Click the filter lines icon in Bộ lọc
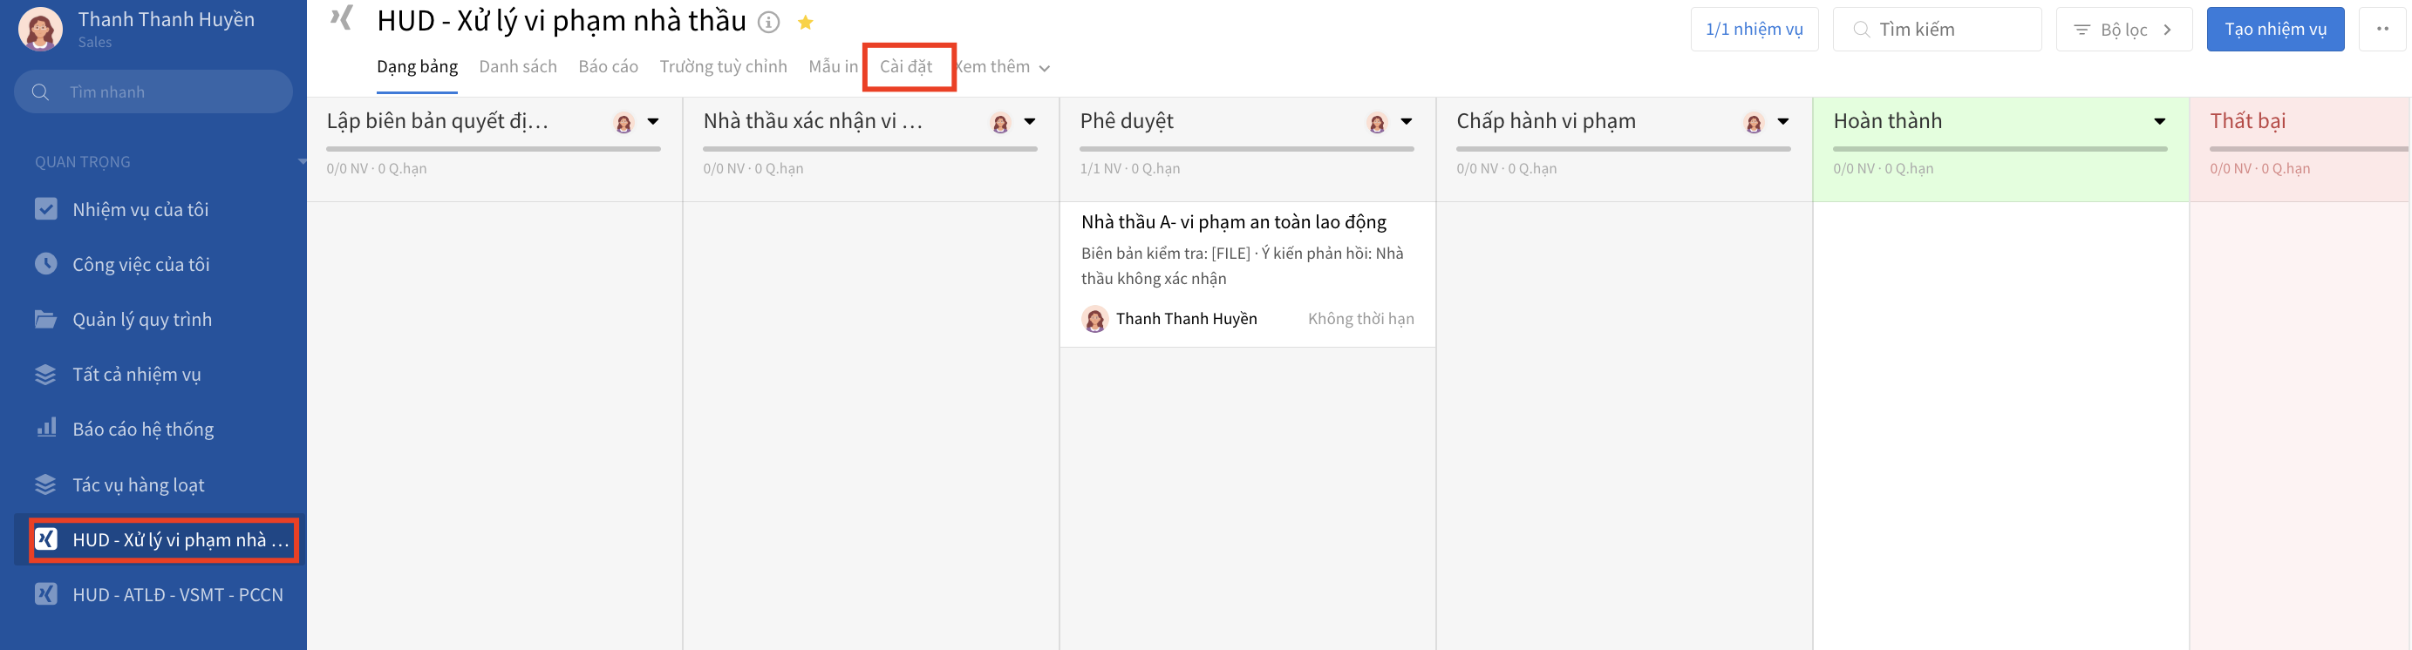 [2082, 30]
